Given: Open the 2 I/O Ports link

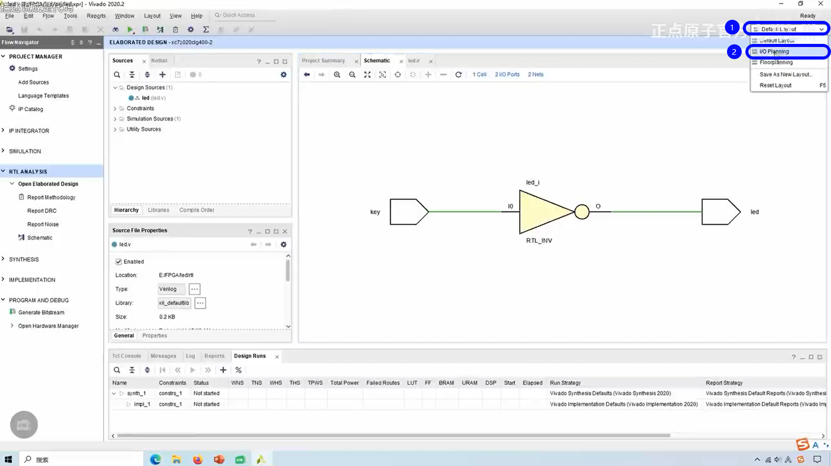Looking at the screenshot, I should click(x=507, y=75).
